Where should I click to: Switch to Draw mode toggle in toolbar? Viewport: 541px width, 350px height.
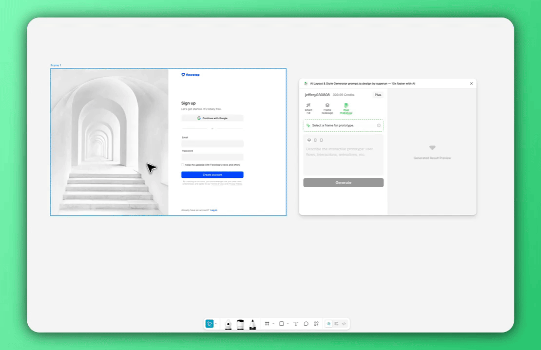click(328, 323)
